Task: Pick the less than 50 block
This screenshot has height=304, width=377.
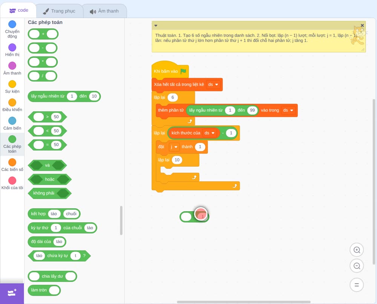Action: pos(48,131)
